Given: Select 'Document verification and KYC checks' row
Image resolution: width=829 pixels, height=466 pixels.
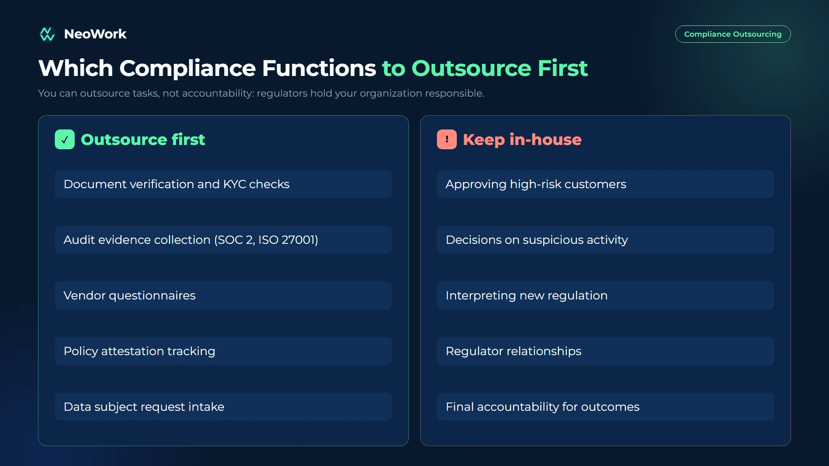Looking at the screenshot, I should point(223,184).
